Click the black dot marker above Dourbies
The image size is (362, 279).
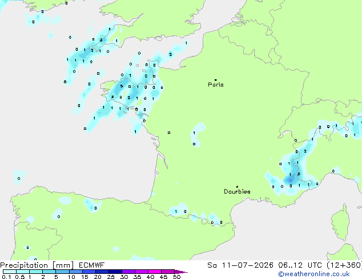[237, 187]
